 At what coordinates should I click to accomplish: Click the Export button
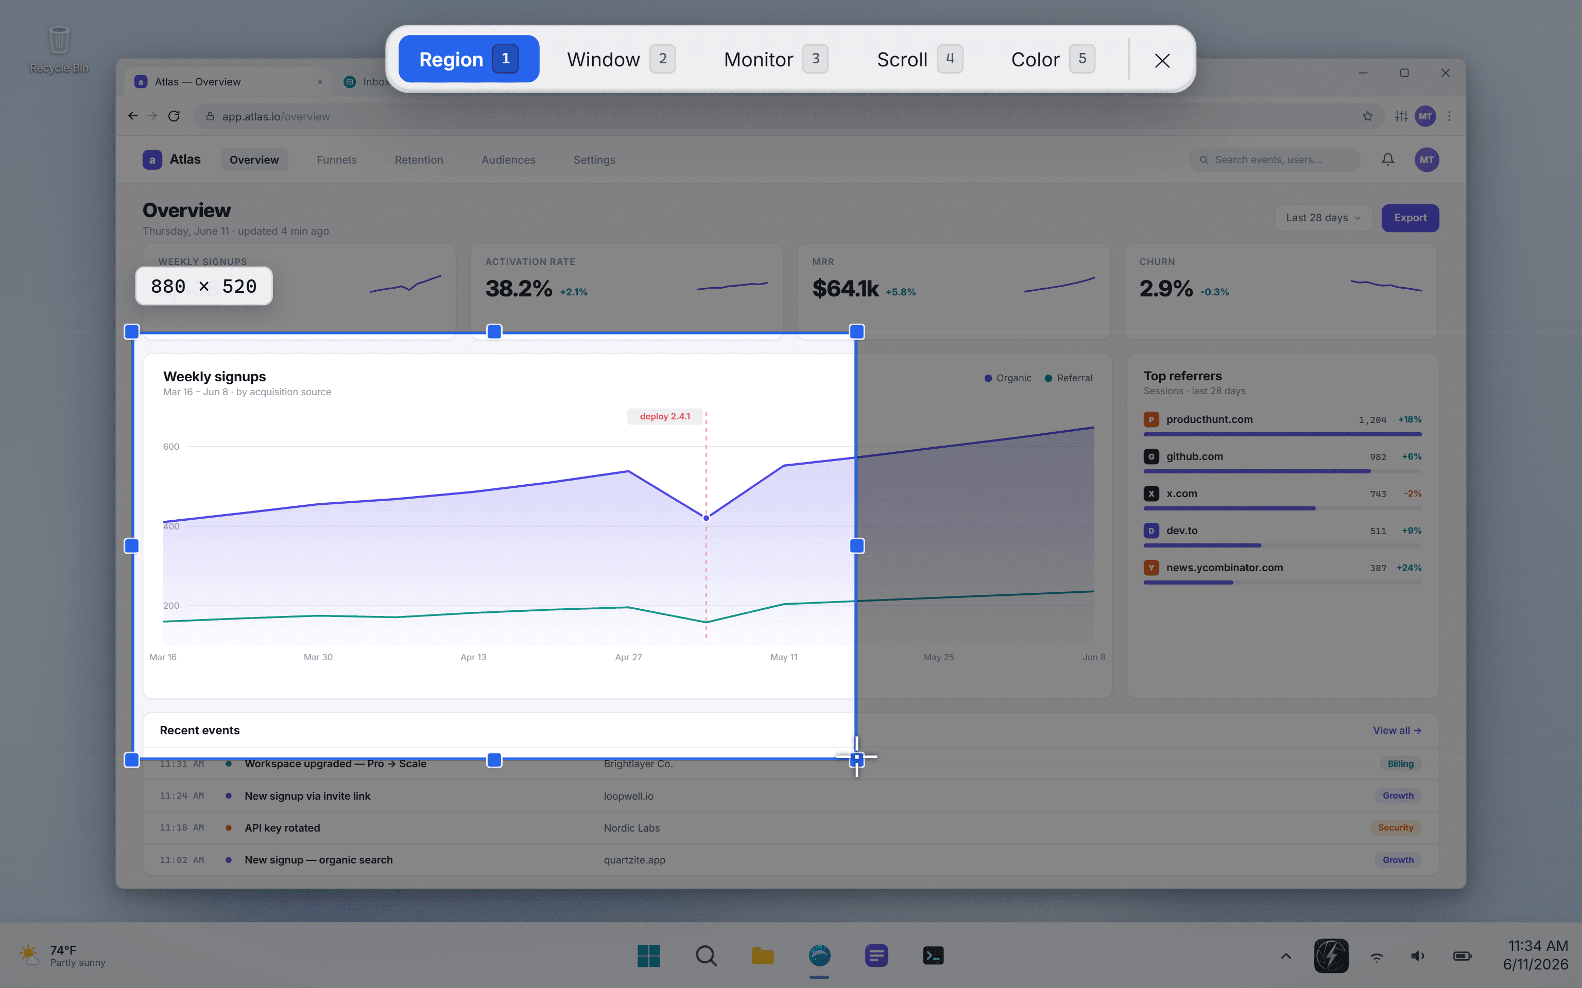[1410, 218]
